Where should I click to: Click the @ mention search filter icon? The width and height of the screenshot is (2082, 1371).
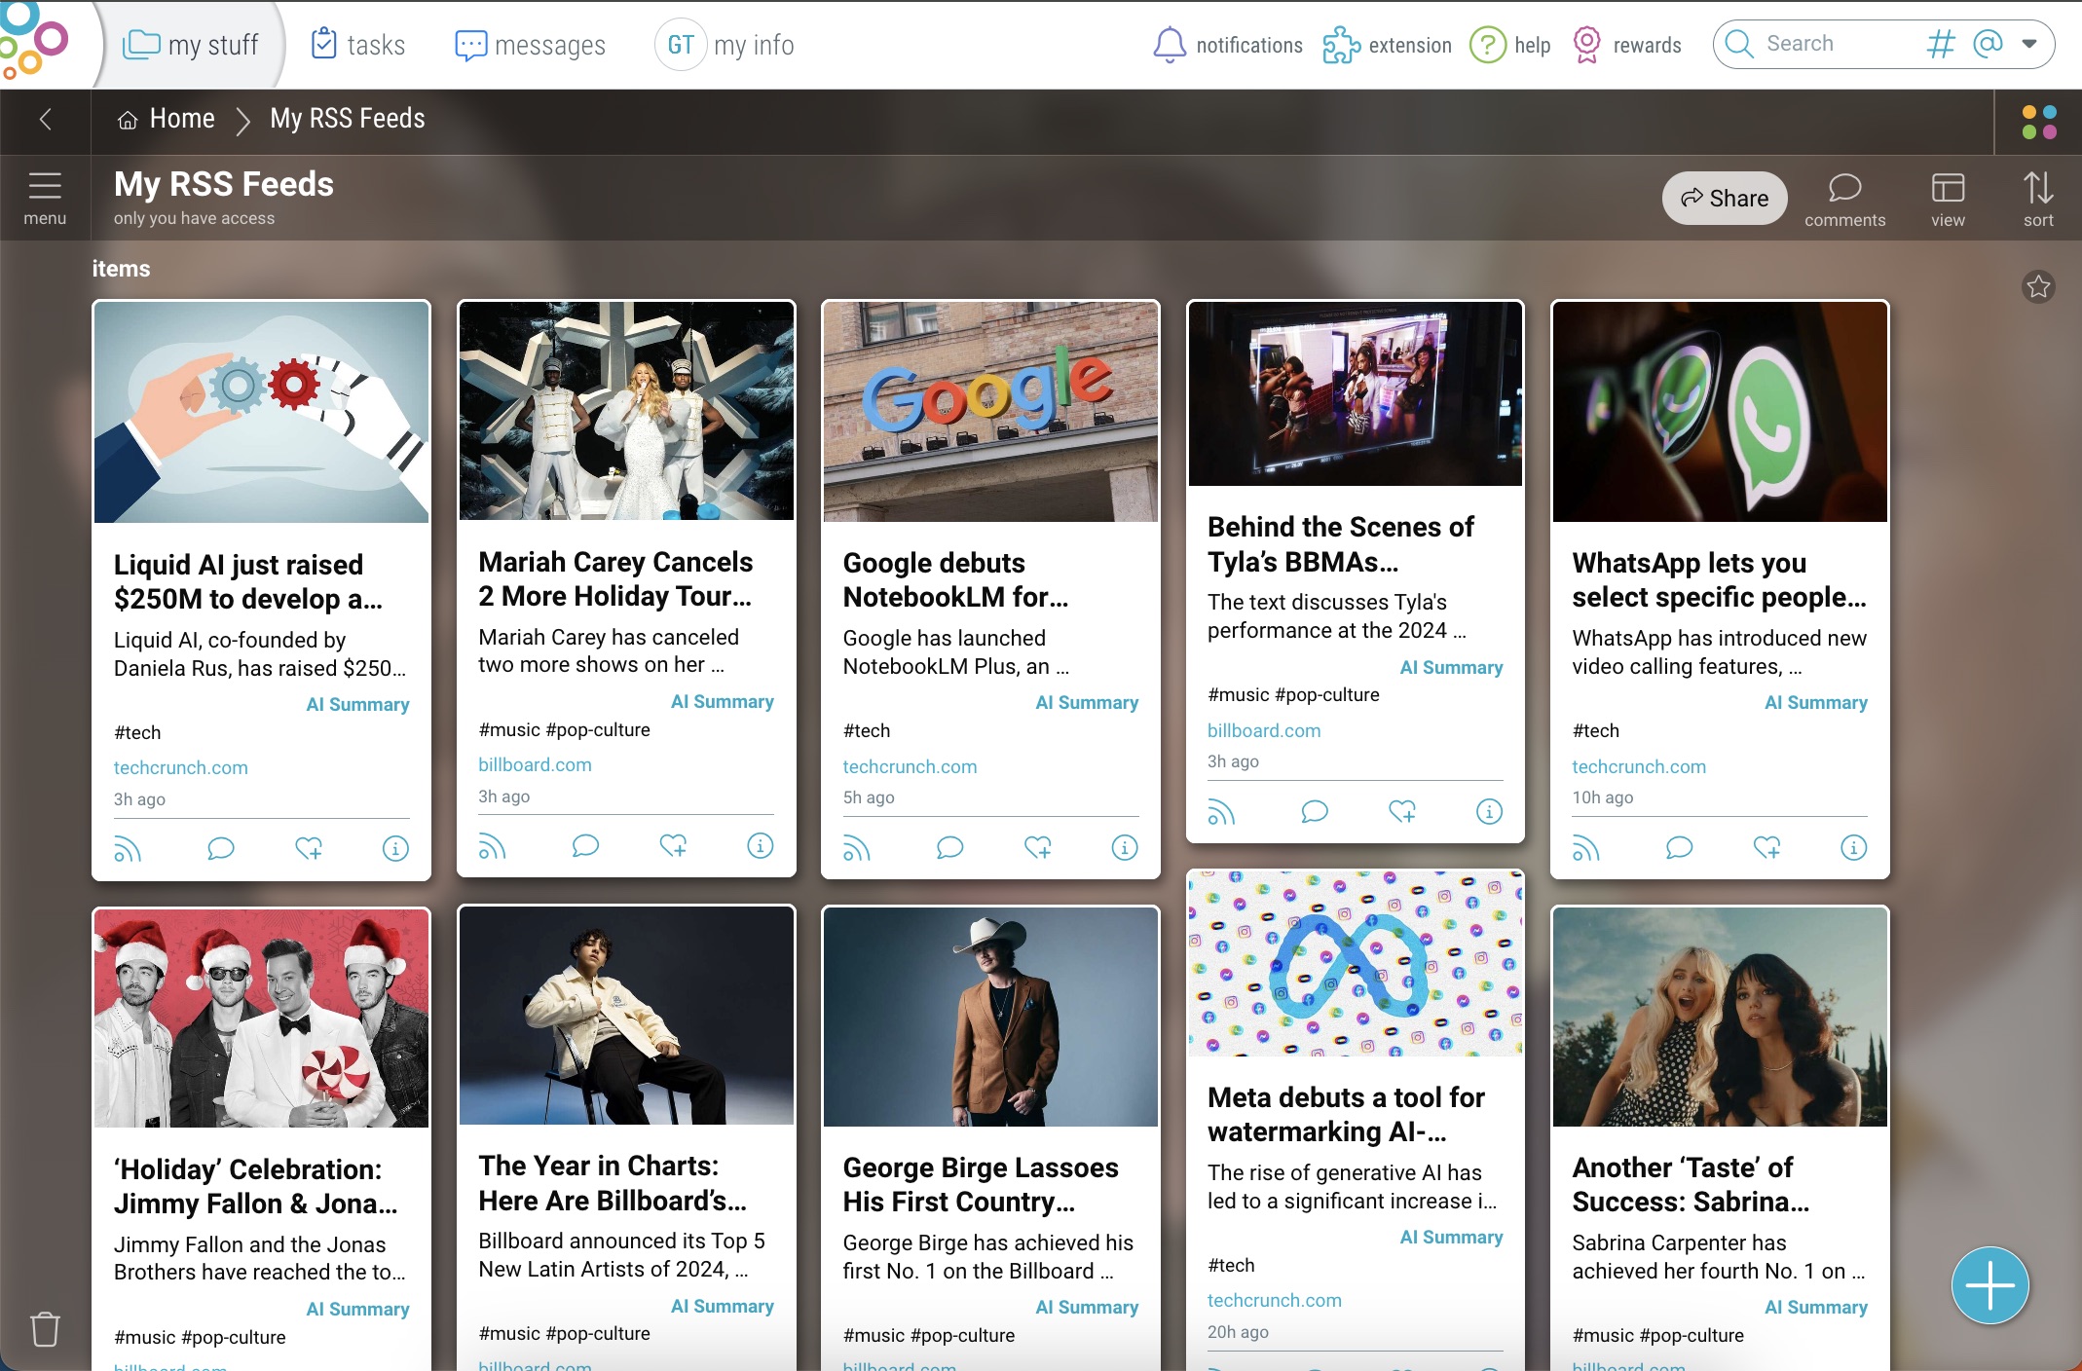point(1988,44)
